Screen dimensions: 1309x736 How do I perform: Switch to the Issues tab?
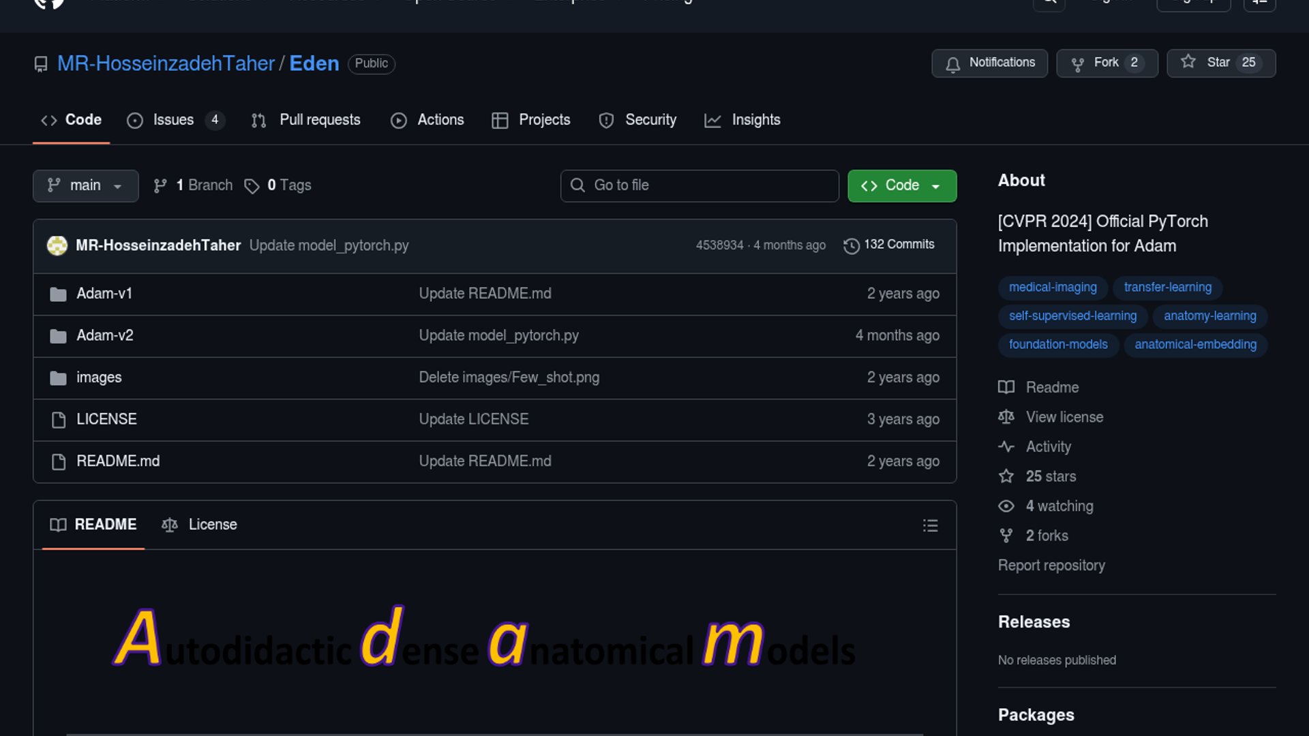click(x=174, y=120)
